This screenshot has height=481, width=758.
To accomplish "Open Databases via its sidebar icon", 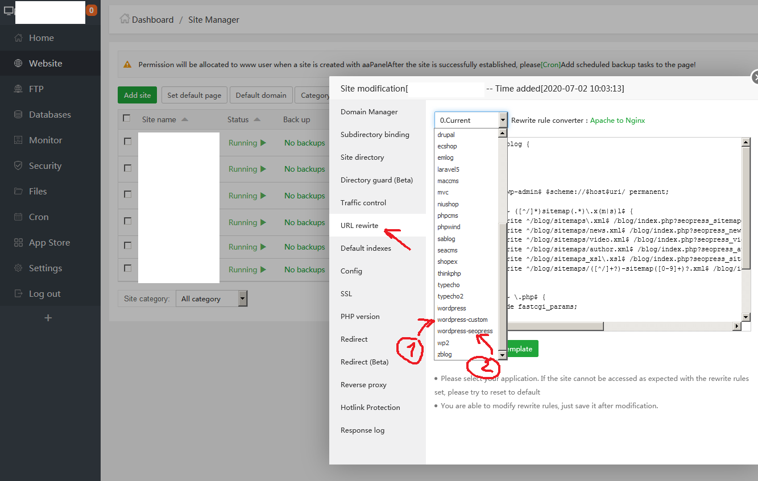I will point(19,115).
